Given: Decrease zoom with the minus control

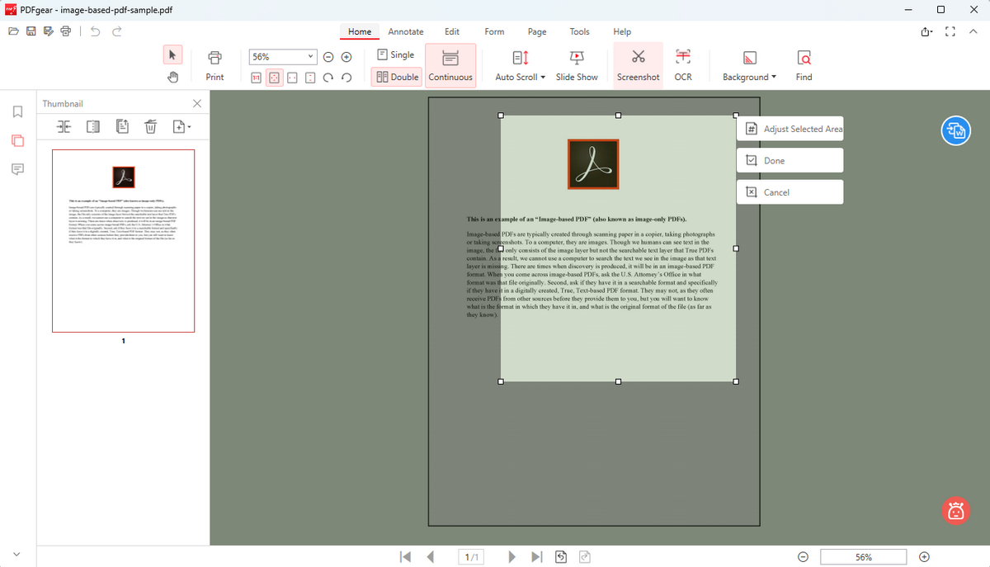Looking at the screenshot, I should pyautogui.click(x=328, y=57).
